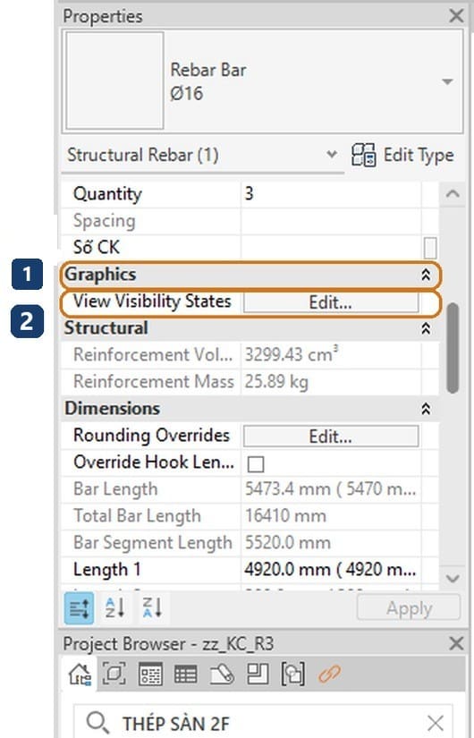Collapse the Structural section

[426, 328]
